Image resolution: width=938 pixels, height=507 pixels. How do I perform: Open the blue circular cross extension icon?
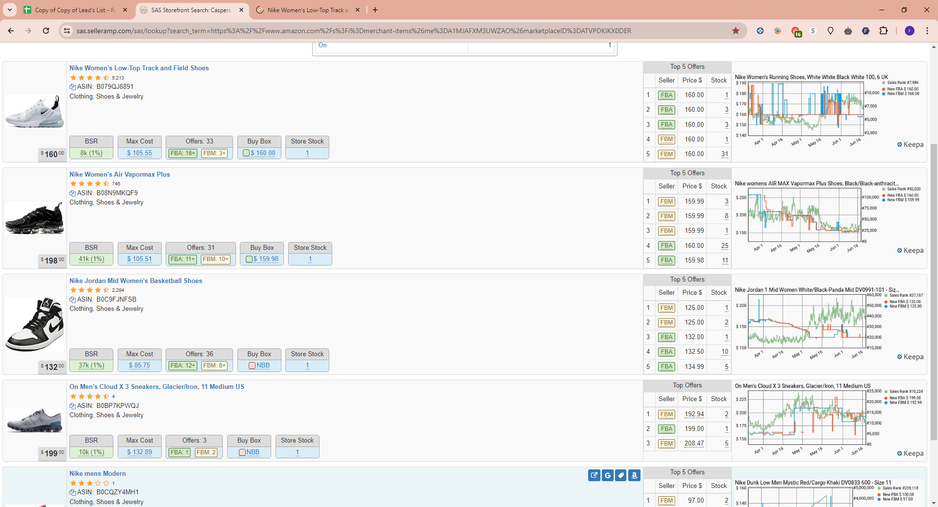(x=760, y=31)
